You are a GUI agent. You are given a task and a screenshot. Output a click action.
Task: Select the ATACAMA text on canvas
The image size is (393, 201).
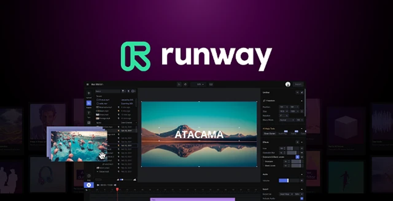[199, 135]
